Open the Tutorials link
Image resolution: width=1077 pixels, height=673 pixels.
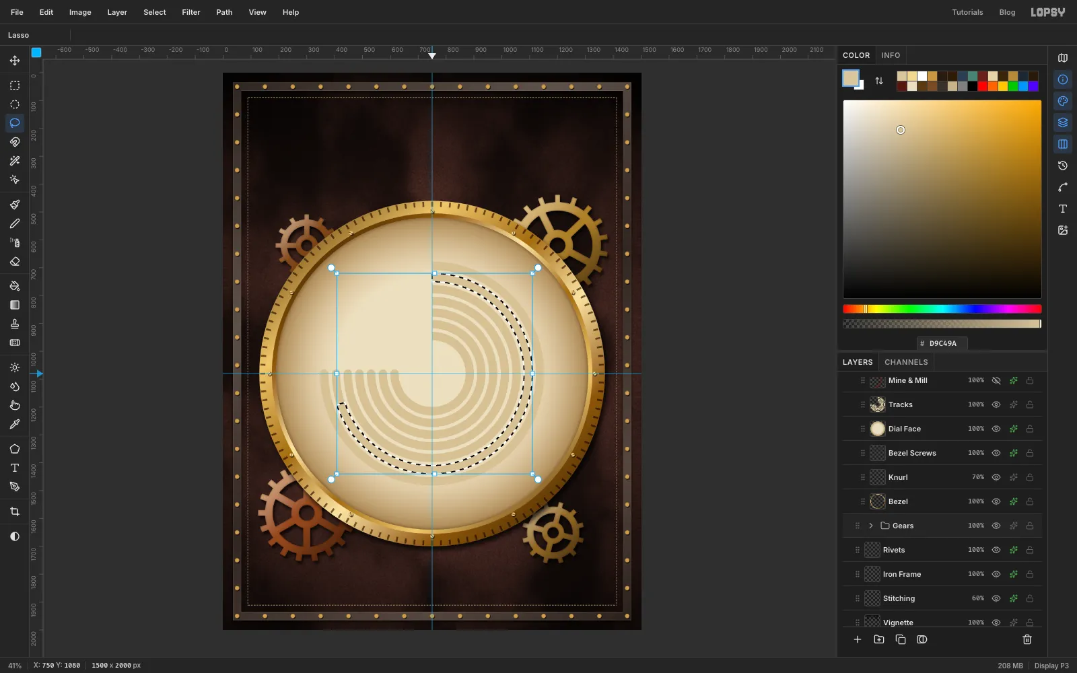click(967, 12)
